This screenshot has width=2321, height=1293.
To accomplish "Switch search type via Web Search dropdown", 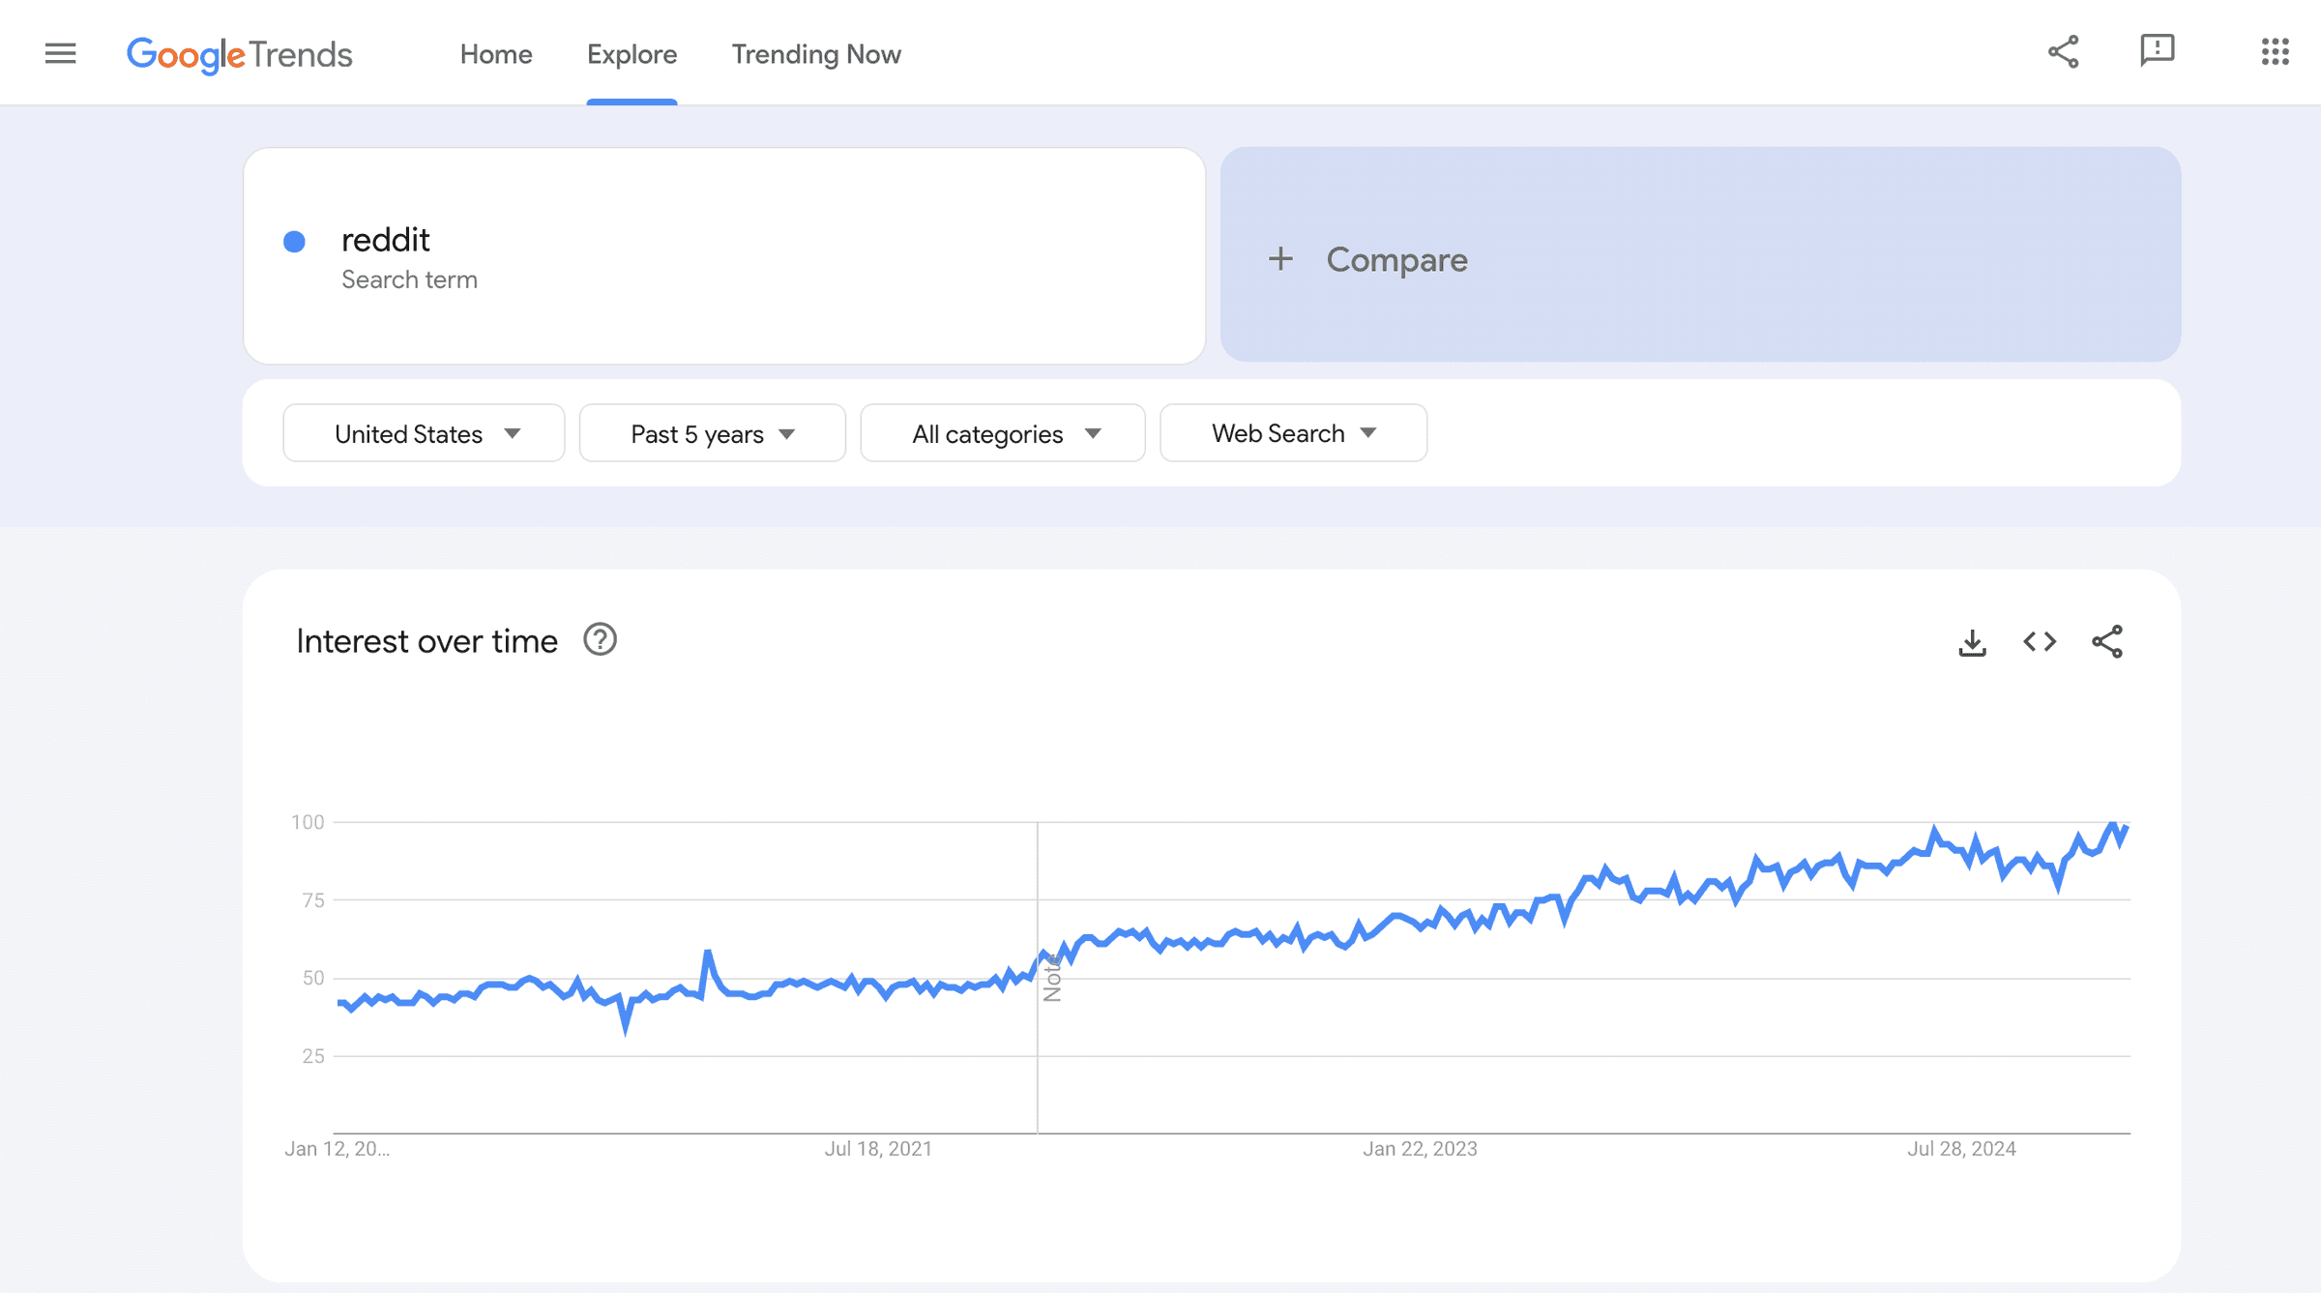I will click(1293, 433).
